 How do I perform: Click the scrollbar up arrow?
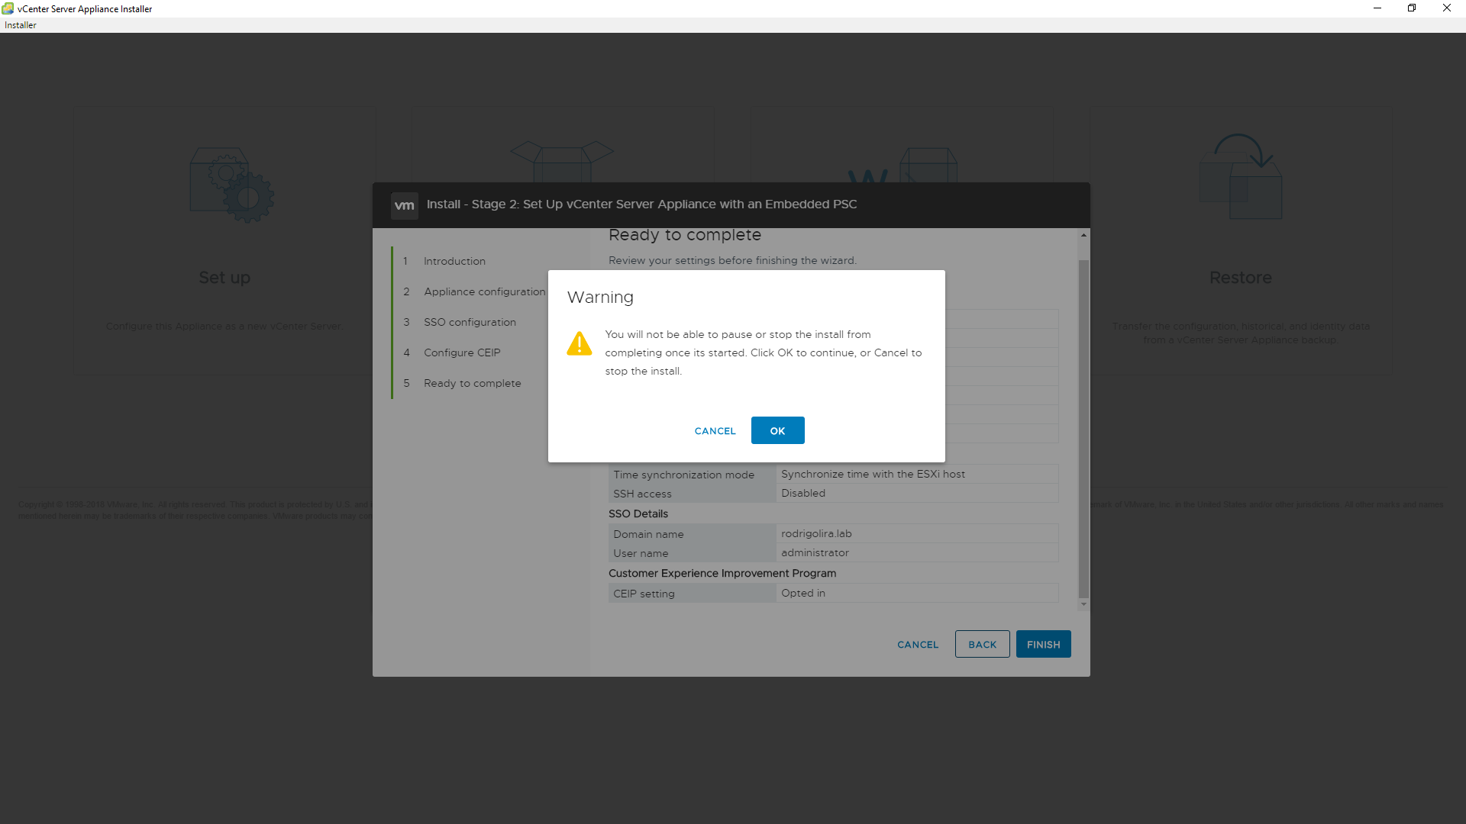pyautogui.click(x=1083, y=236)
